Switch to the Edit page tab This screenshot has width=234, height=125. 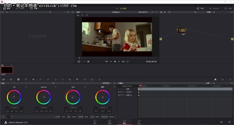(x=110, y=122)
